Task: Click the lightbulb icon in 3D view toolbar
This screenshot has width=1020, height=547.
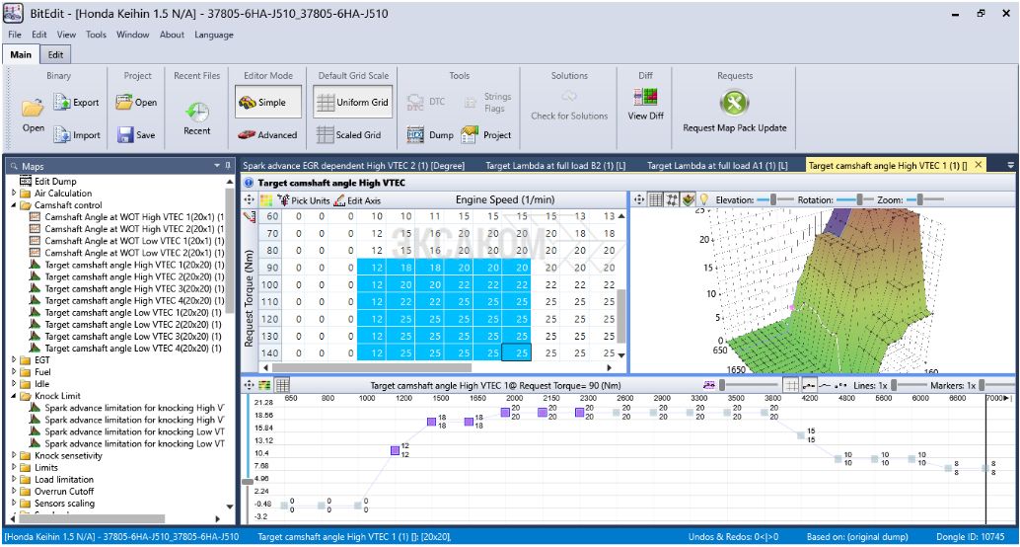Action: point(704,199)
